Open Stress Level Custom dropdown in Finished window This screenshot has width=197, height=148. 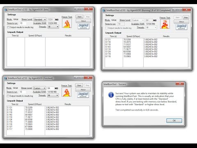(39, 88)
